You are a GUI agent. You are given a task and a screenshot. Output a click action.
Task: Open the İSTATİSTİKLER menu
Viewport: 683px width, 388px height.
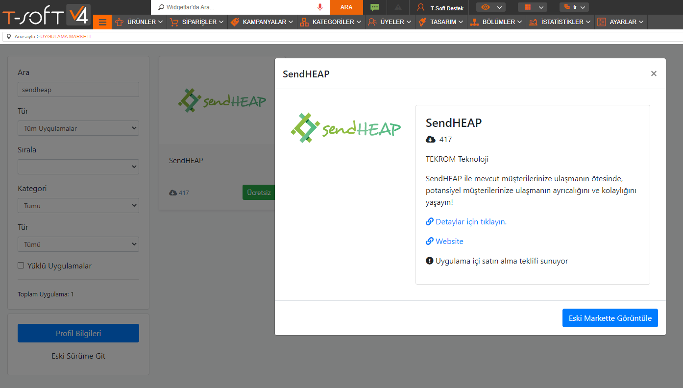point(560,22)
